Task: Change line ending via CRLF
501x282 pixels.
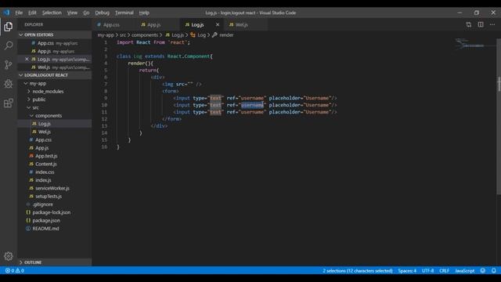Action: click(x=444, y=270)
